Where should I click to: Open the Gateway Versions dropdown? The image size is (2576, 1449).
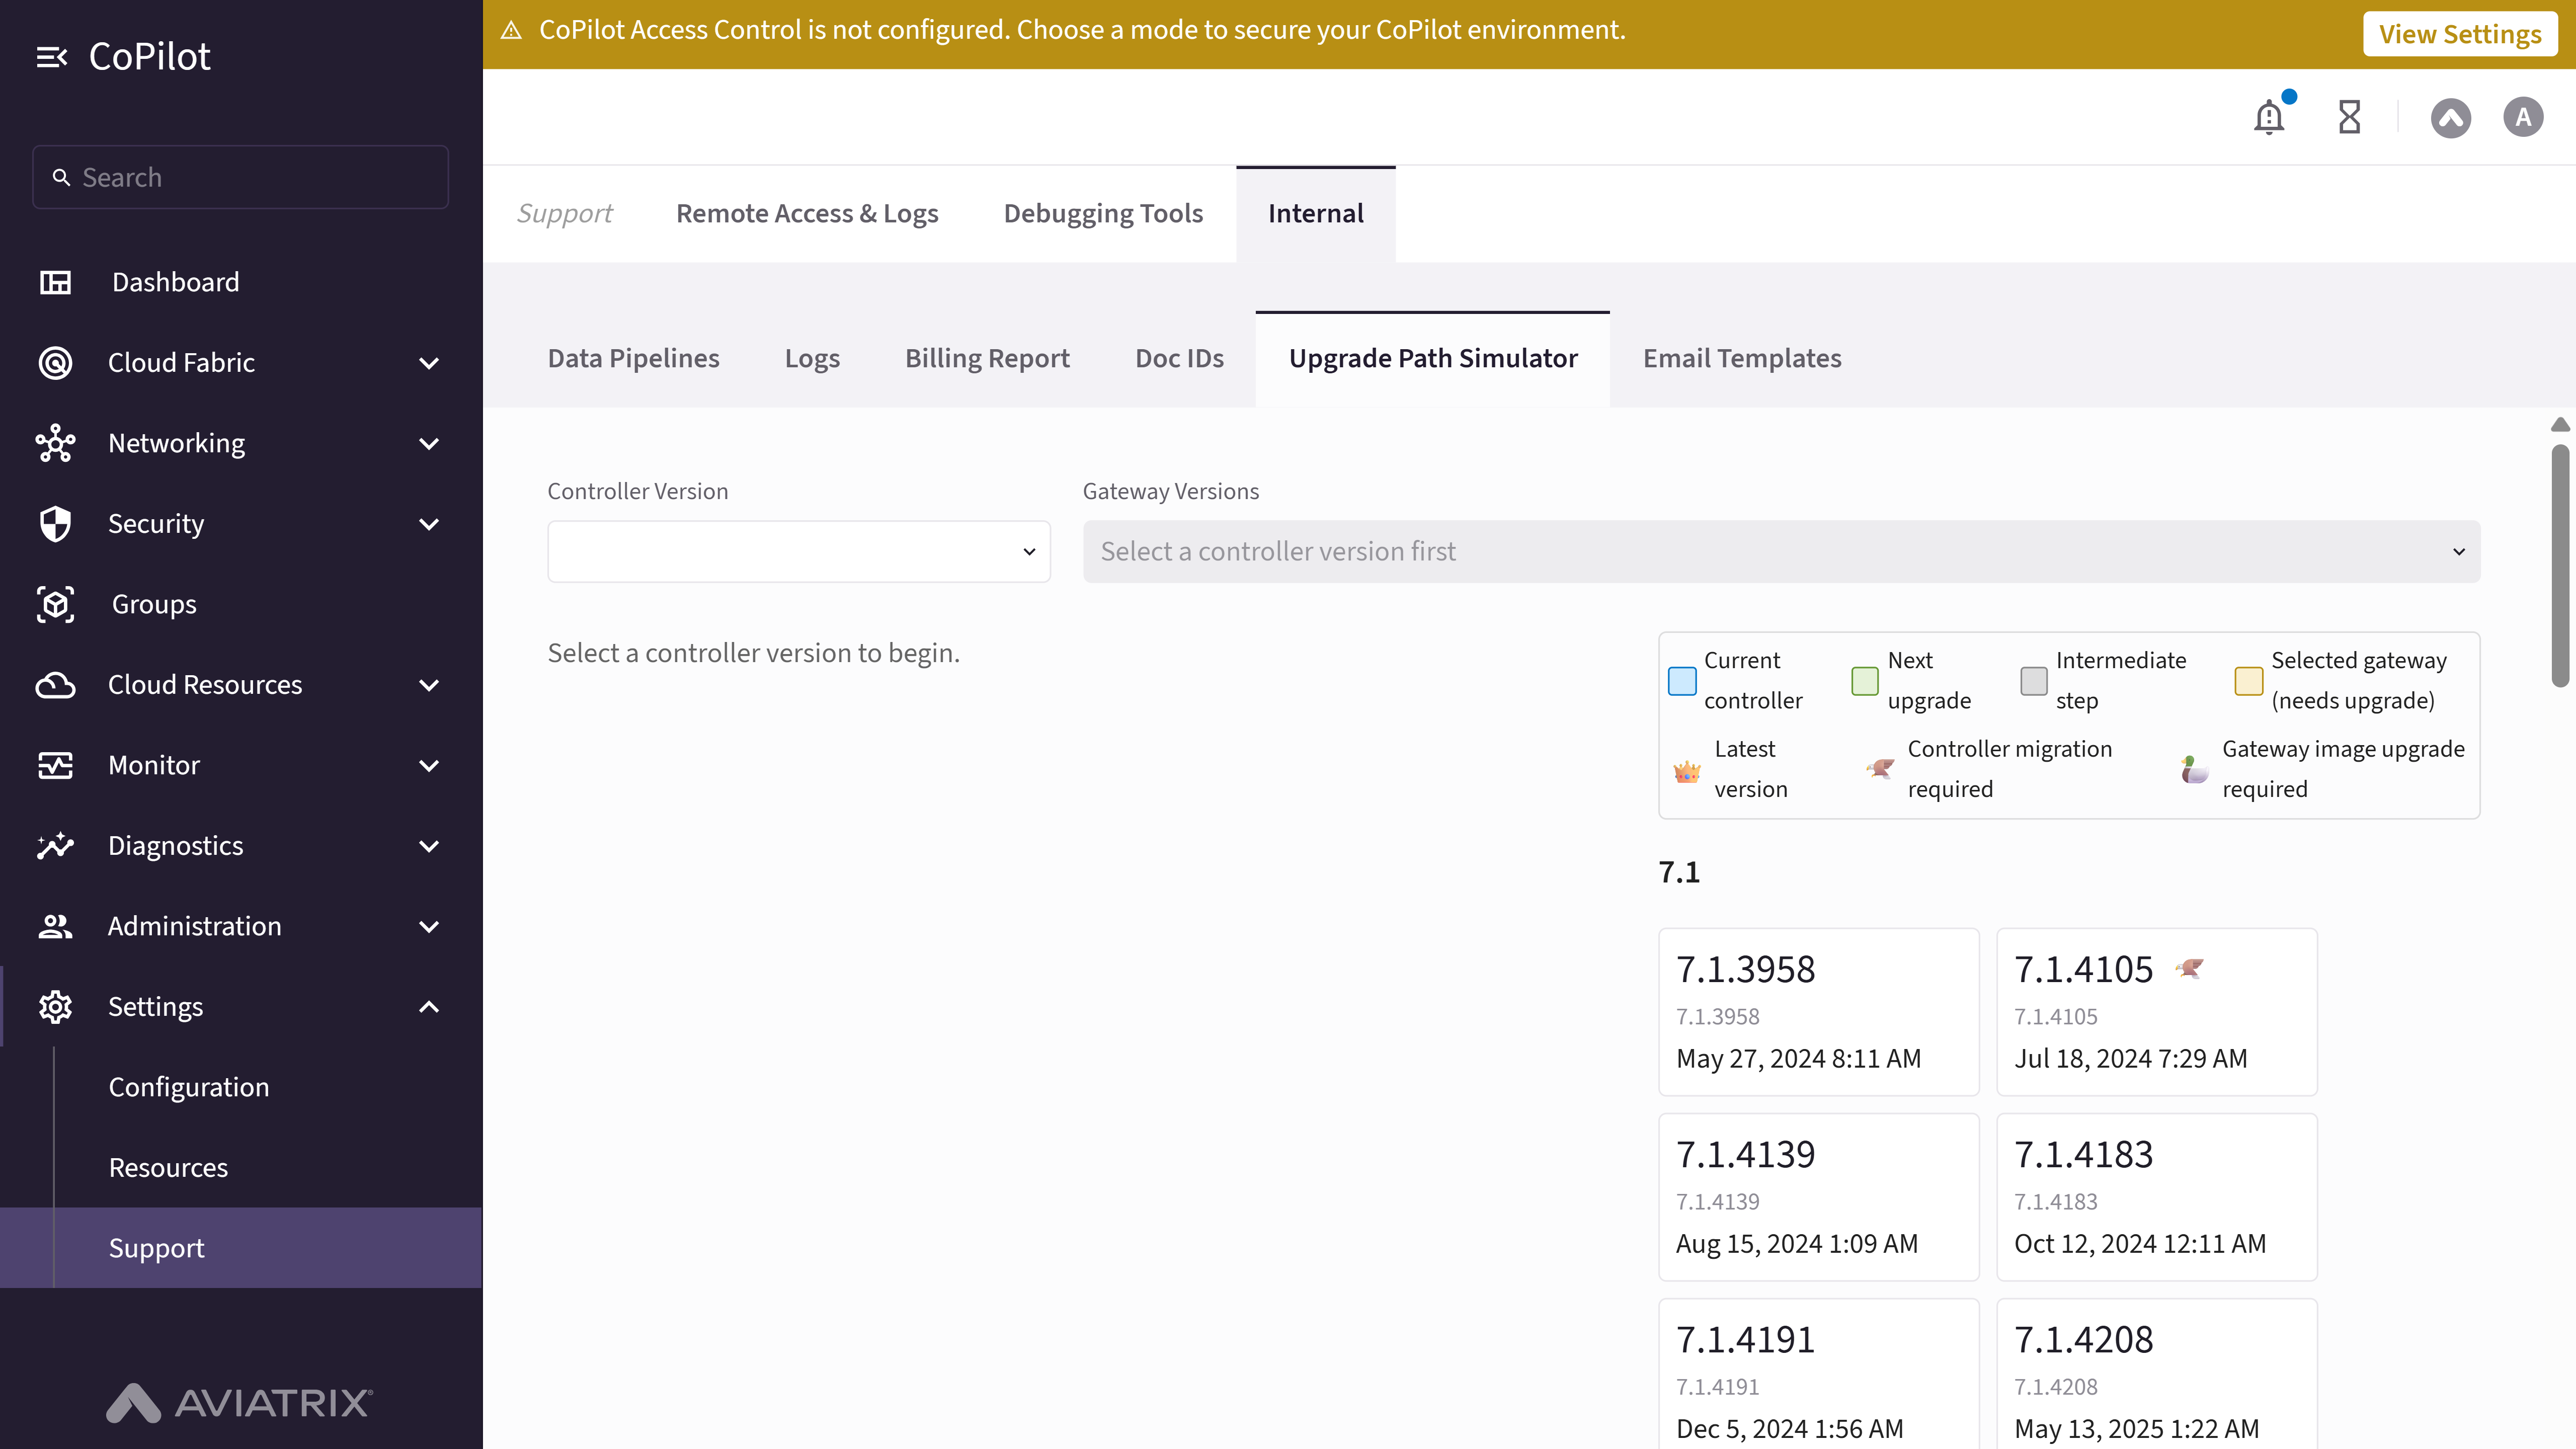1781,551
